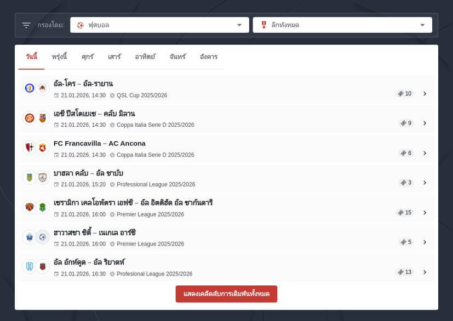The image size is (453, 321).
Task: Click the tips count badge showing 15
Action: click(x=405, y=212)
